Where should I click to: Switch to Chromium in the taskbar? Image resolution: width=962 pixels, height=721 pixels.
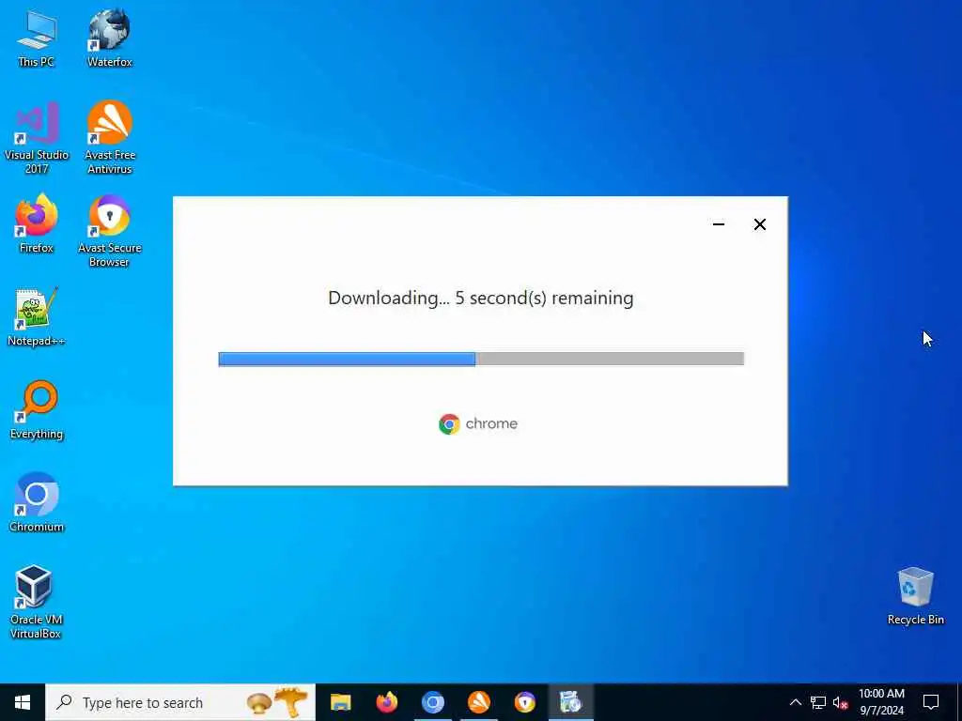pyautogui.click(x=432, y=702)
